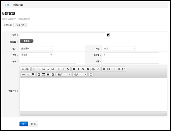Image resolution: width=171 pixels, height=131 pixels.
Task: Expand the 置顶 pin dropdown
Action: (36, 55)
